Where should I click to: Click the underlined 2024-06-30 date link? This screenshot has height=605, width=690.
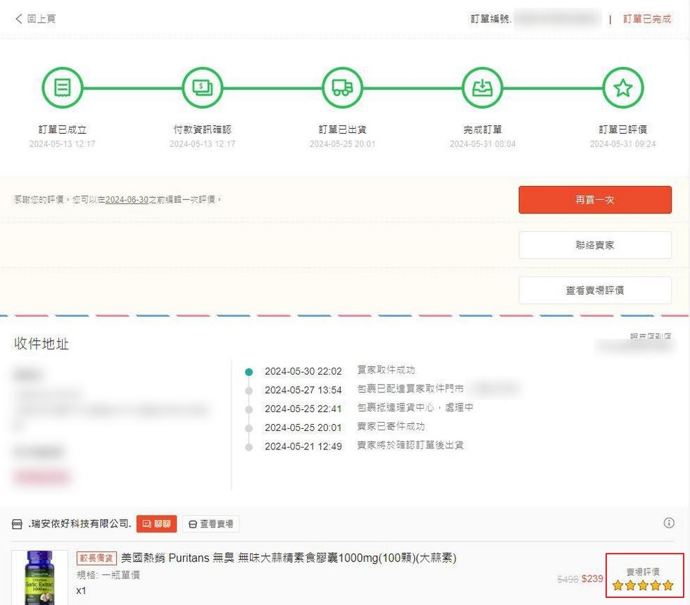click(127, 200)
